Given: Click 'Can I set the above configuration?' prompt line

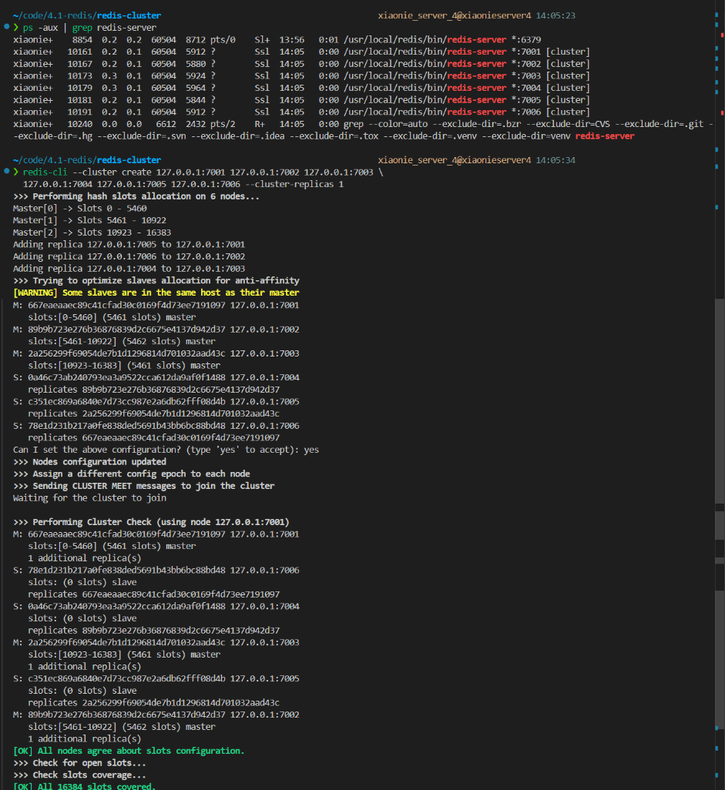Looking at the screenshot, I should point(166,450).
